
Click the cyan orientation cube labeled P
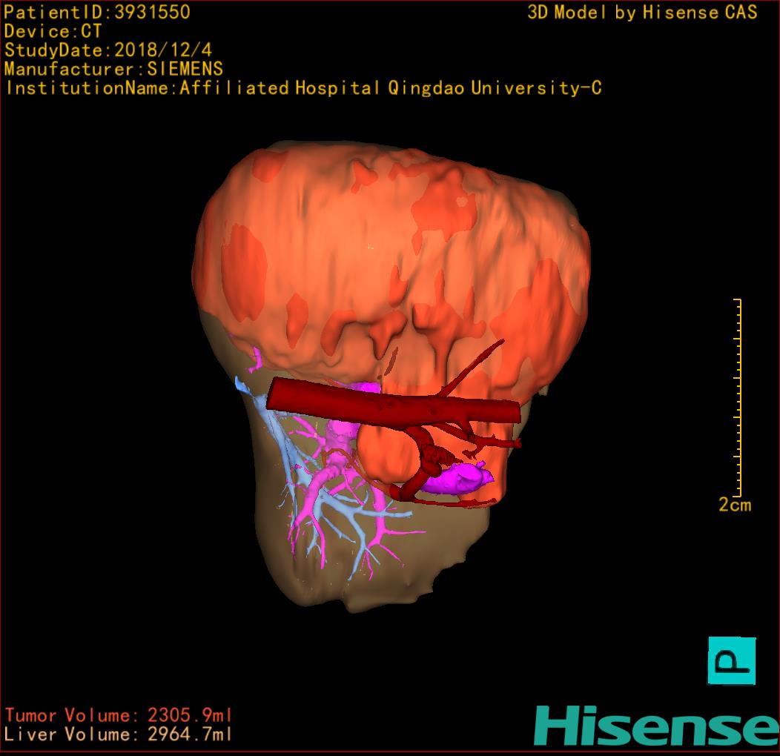click(x=732, y=660)
